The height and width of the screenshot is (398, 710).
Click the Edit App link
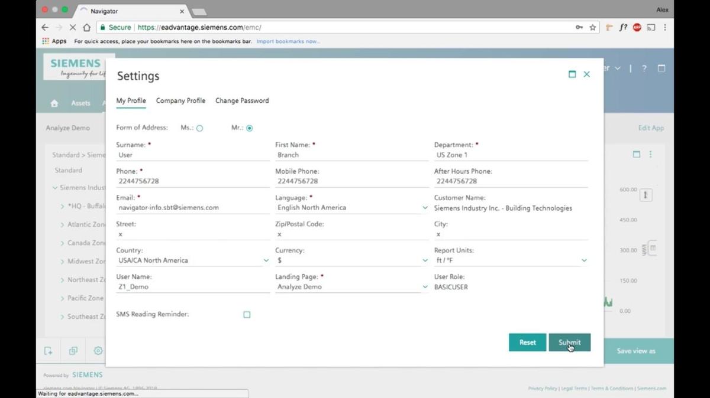coord(651,128)
